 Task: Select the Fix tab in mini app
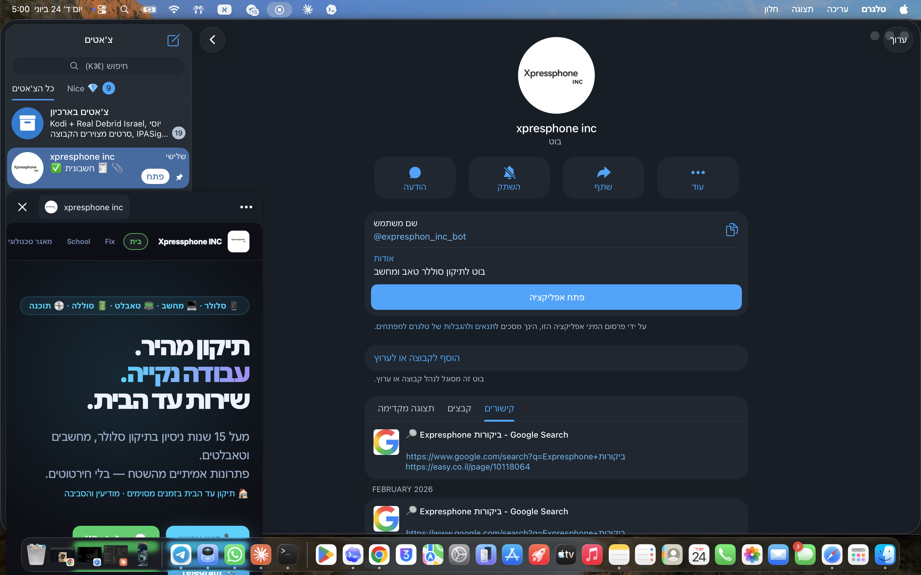pos(110,241)
